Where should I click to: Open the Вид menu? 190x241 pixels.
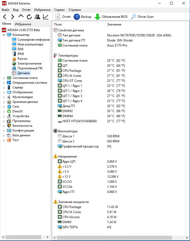16,10
